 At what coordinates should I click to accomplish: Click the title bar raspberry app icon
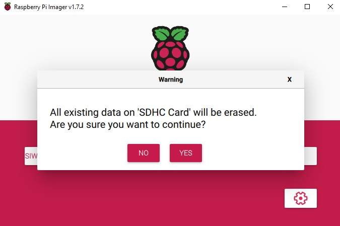click(7, 7)
